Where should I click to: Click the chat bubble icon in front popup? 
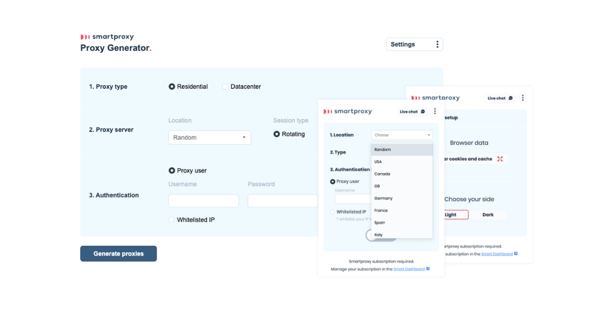[x=423, y=112]
